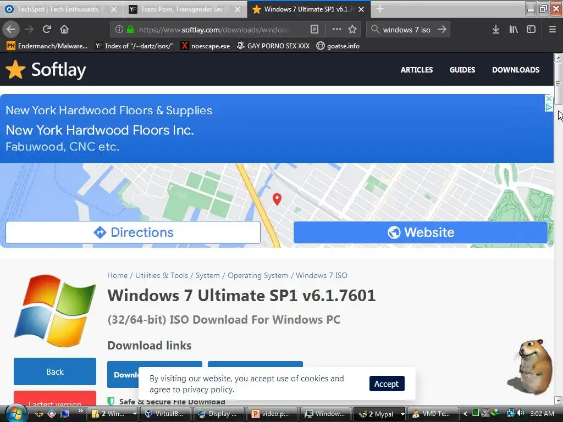The image size is (563, 422).
Task: Close the Windows 7 Ultimate SP1 tab
Action: pos(362,9)
